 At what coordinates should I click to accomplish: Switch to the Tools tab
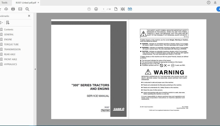[x=4, y=3]
